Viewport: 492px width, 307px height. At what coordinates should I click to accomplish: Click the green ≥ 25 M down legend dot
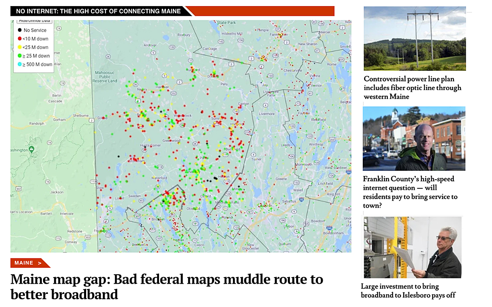point(19,56)
